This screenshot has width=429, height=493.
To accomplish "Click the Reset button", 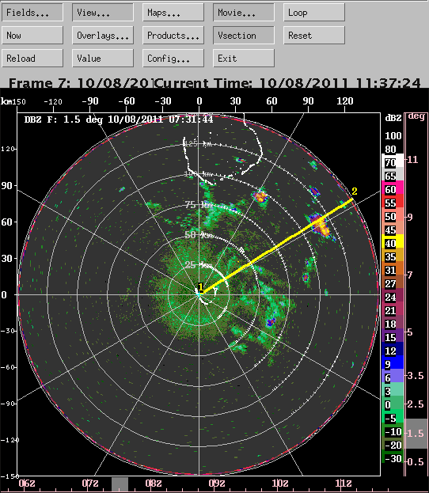I will pos(314,35).
